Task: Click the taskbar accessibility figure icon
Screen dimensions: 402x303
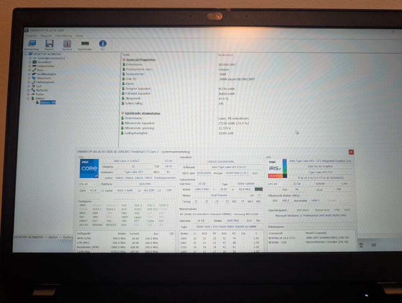Action: pos(361,245)
